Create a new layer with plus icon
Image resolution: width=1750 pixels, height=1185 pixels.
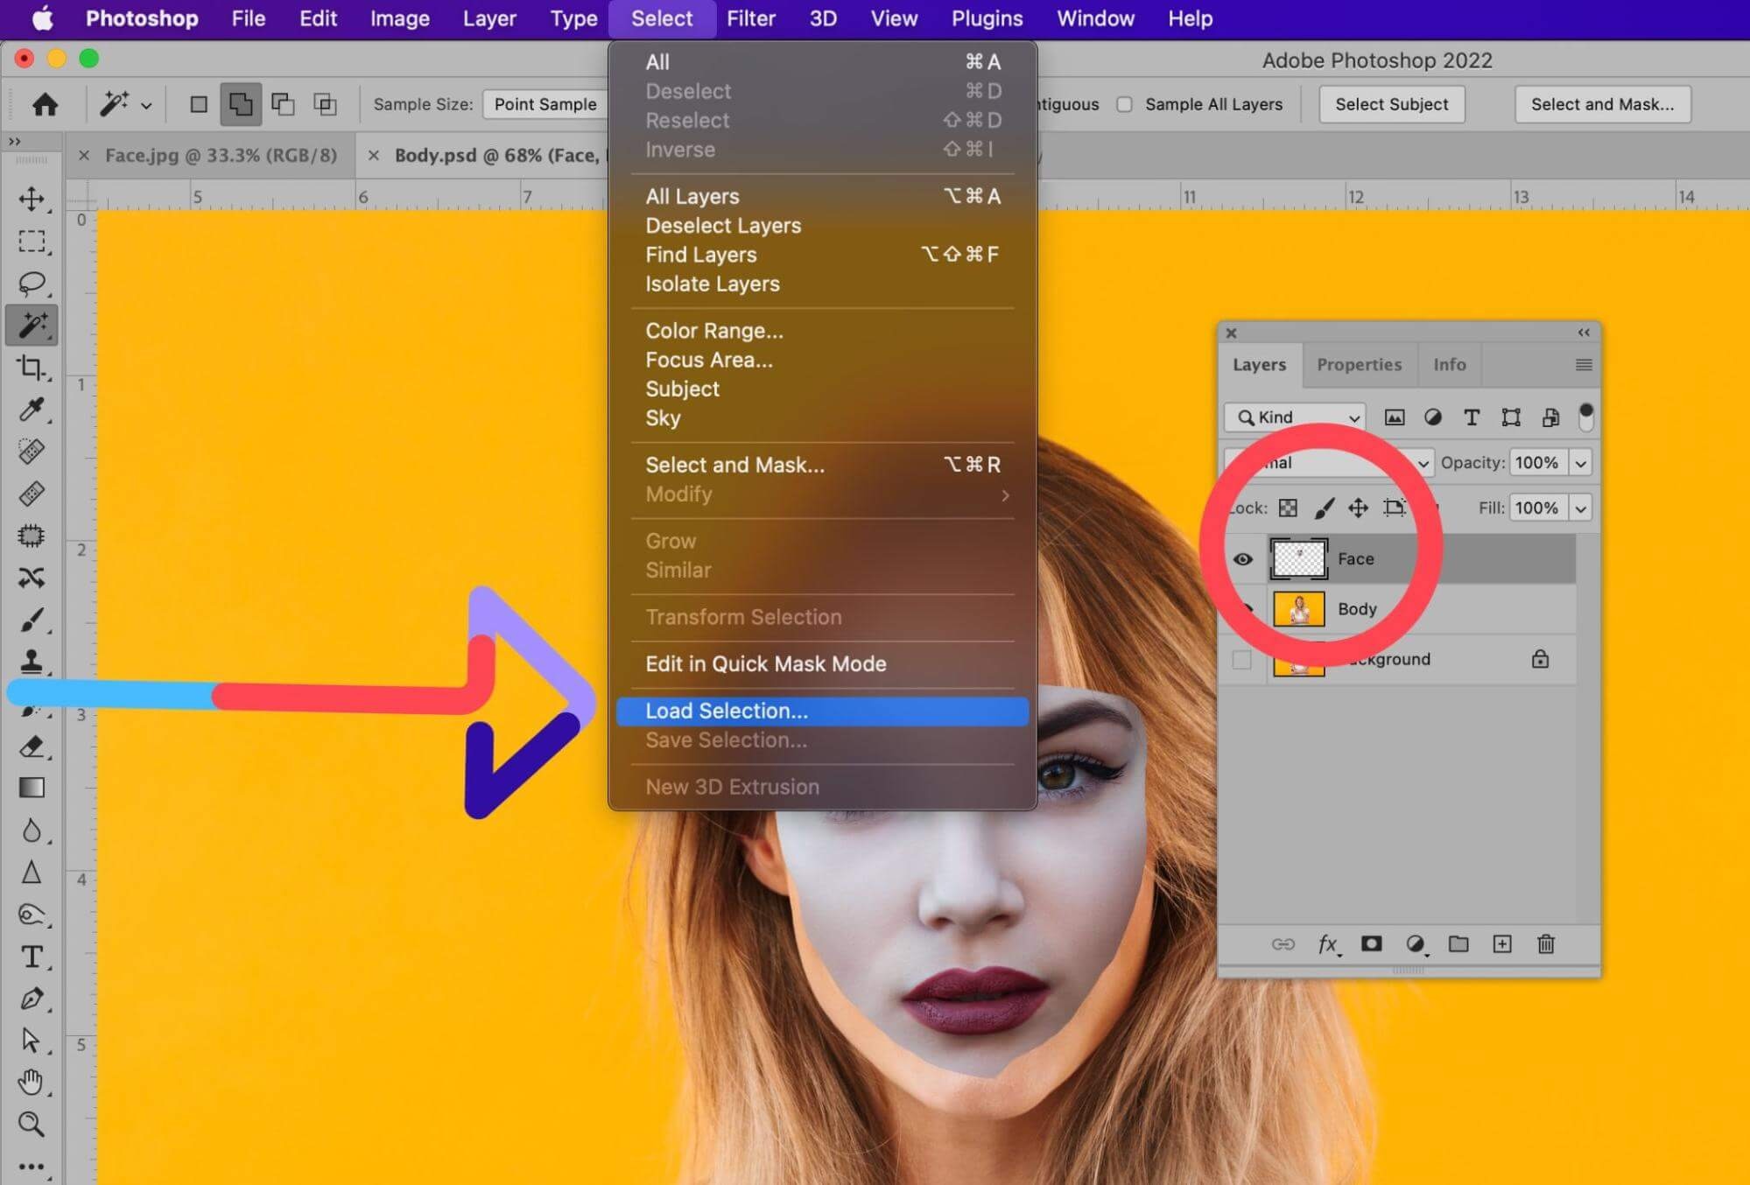pos(1502,943)
